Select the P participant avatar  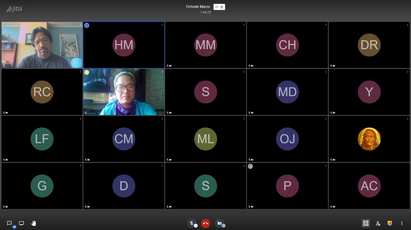pyautogui.click(x=287, y=186)
